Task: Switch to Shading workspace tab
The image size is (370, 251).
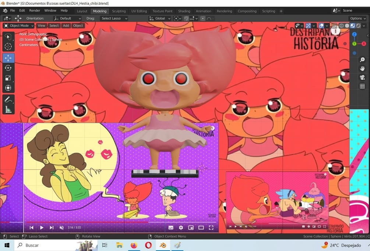Action: (184, 11)
